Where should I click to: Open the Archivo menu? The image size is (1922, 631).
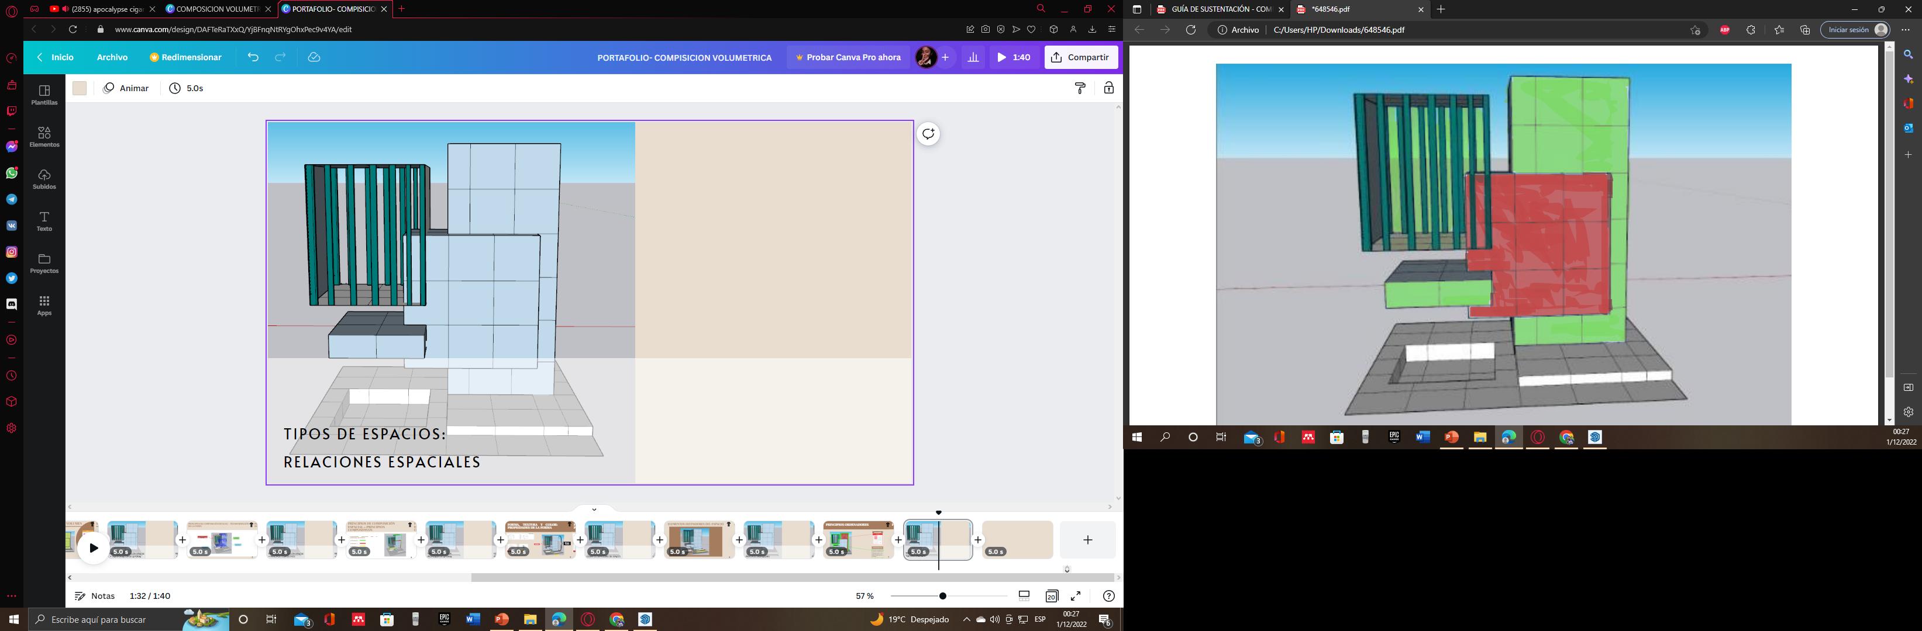click(112, 57)
